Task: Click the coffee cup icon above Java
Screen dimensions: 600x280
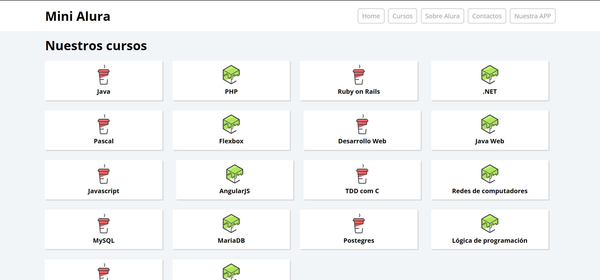Action: pyautogui.click(x=103, y=75)
